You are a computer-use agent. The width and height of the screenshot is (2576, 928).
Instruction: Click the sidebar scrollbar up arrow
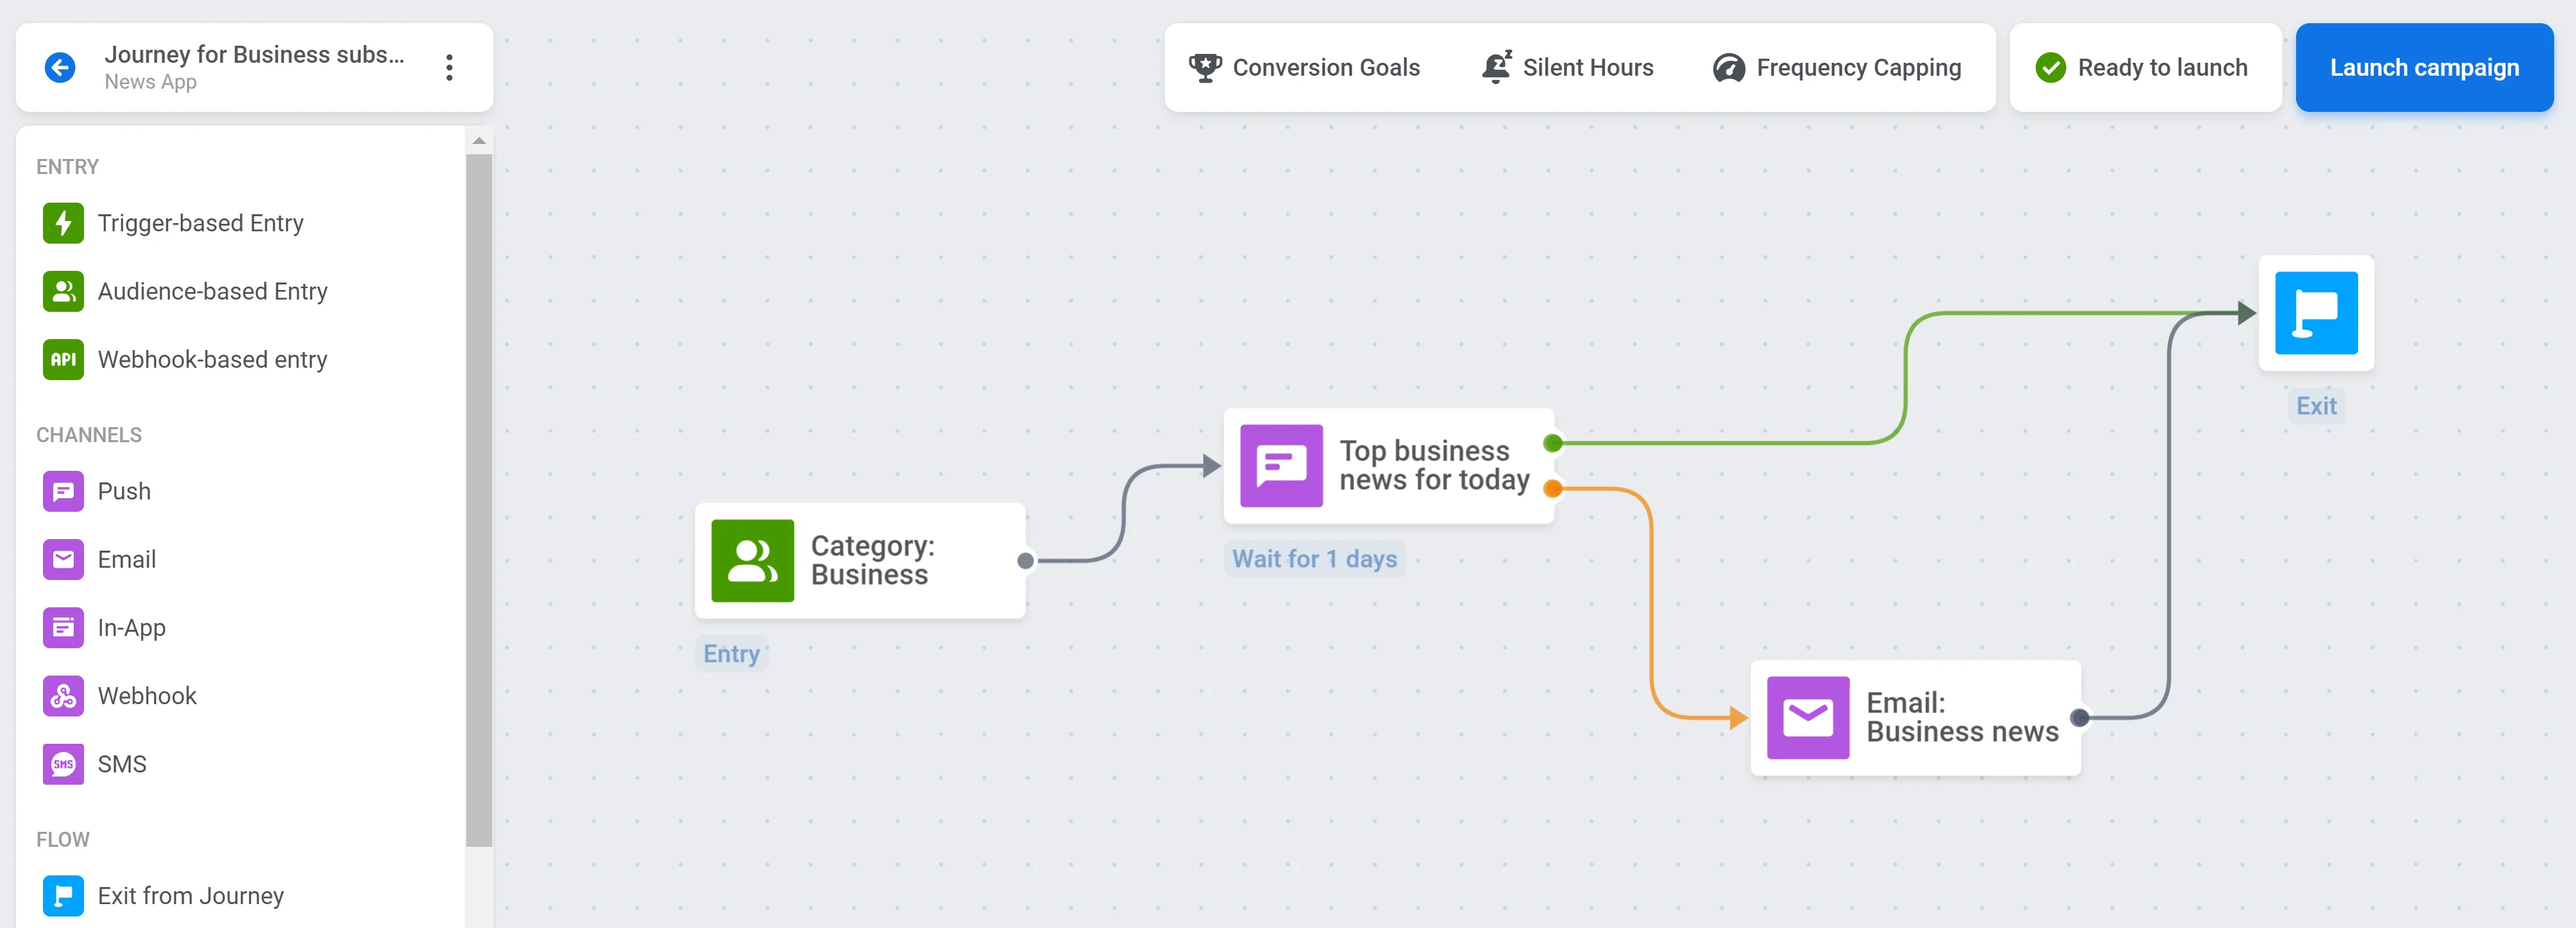tap(479, 141)
